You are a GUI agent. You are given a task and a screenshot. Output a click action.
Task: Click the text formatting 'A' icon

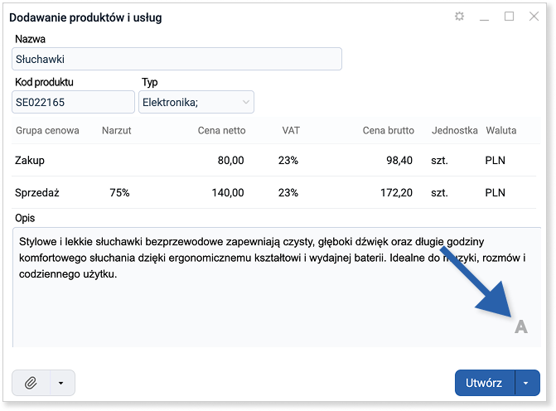click(520, 326)
